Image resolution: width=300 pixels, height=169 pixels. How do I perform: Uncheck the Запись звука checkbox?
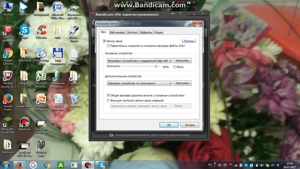point(104,41)
